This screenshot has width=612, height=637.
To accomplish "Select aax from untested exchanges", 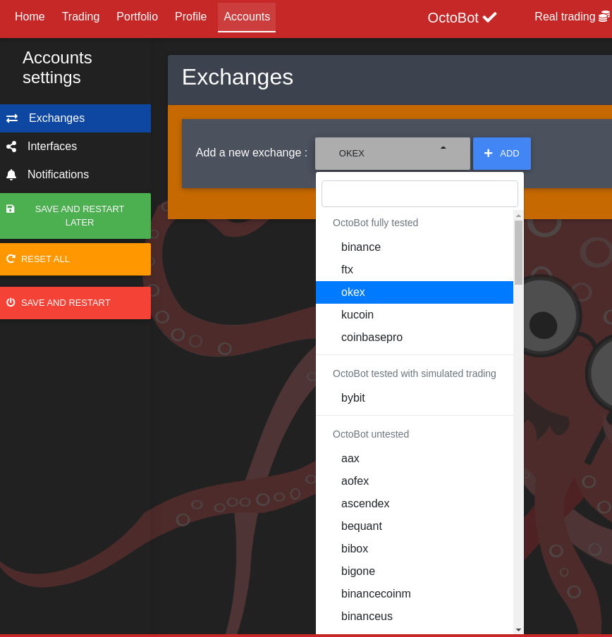I will 415,458.
